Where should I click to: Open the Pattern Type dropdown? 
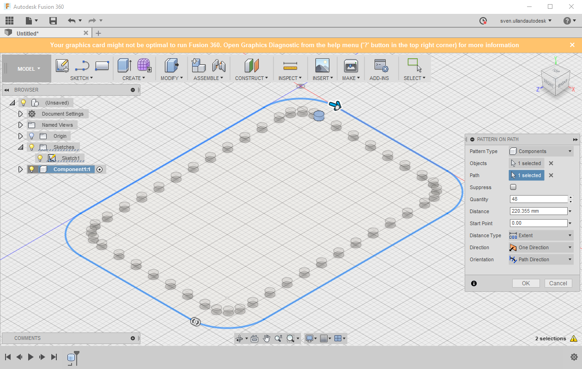pos(540,151)
